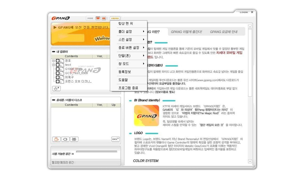
Task: Click file icon next to 프린스 오브 다크니
Action: [x=62, y=81]
